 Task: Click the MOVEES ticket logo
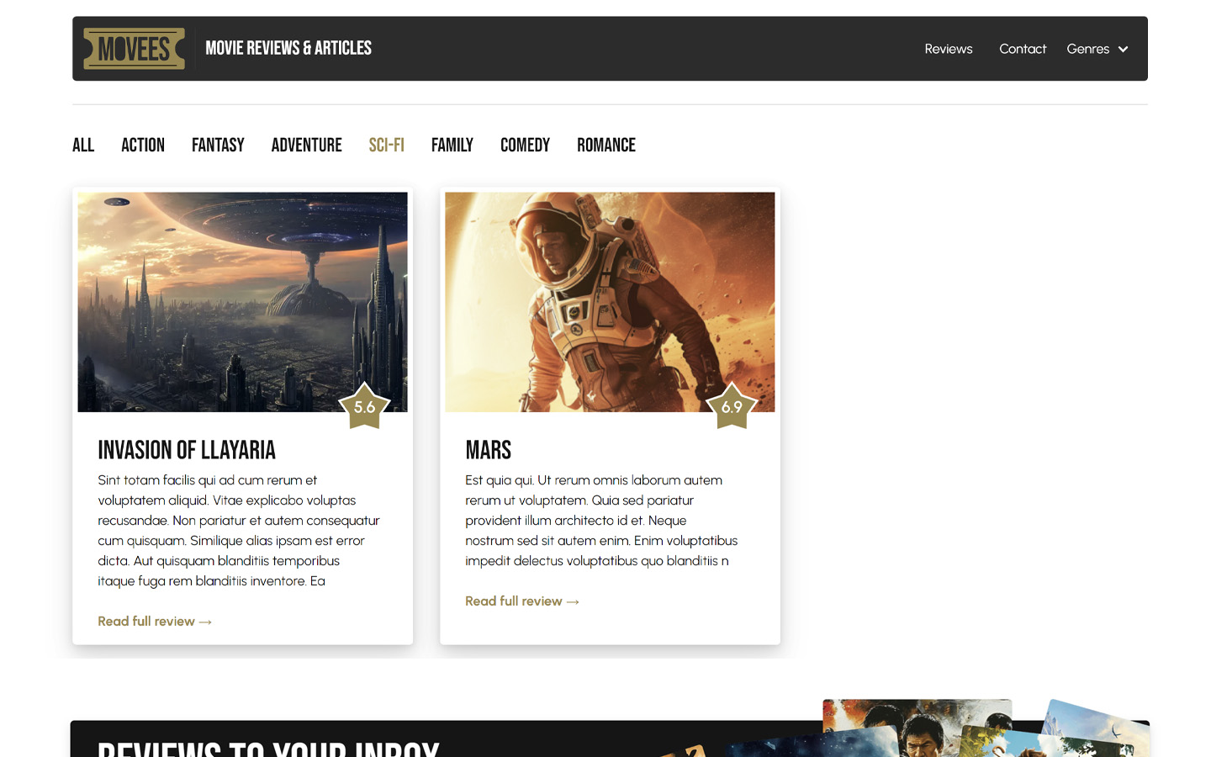(134, 48)
